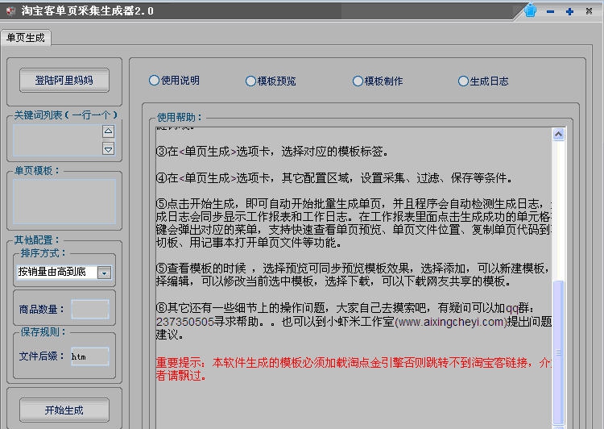Select the 模板制作 radio button
Viewport: 604px width, 429px height.
coord(378,81)
